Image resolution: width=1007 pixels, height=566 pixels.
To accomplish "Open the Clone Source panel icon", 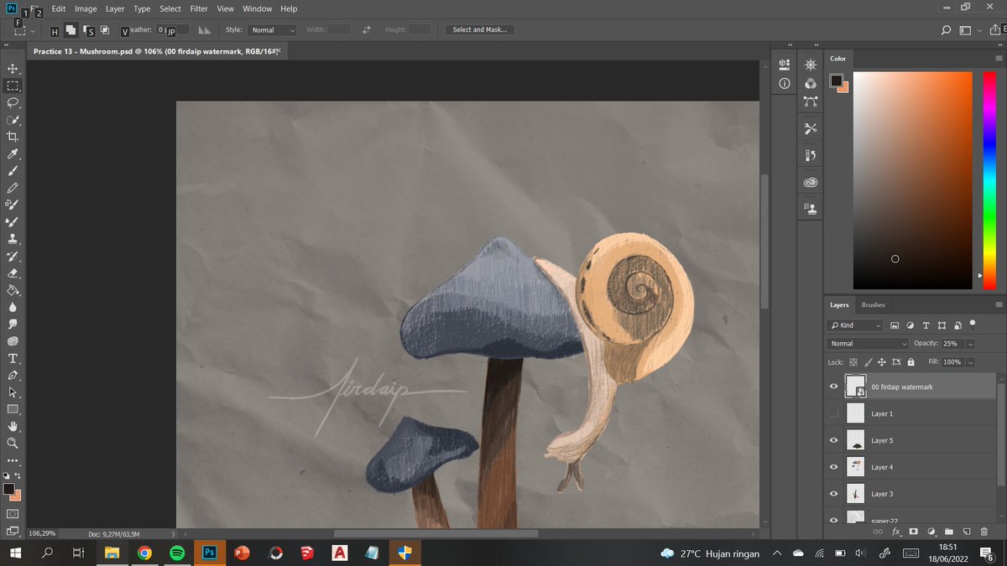I will click(x=811, y=209).
